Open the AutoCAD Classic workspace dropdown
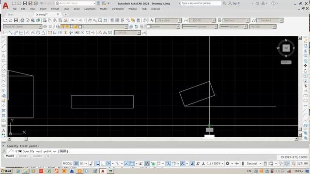 [40, 27]
